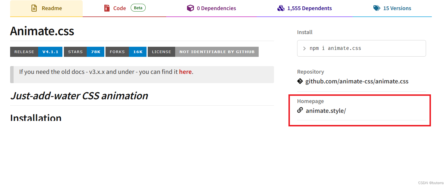This screenshot has width=448, height=187.
Task: View the 1,555 Dependents tab
Action: click(x=304, y=8)
